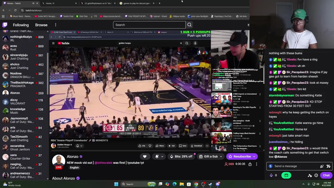Click the Send a message chat field

[x=299, y=166]
